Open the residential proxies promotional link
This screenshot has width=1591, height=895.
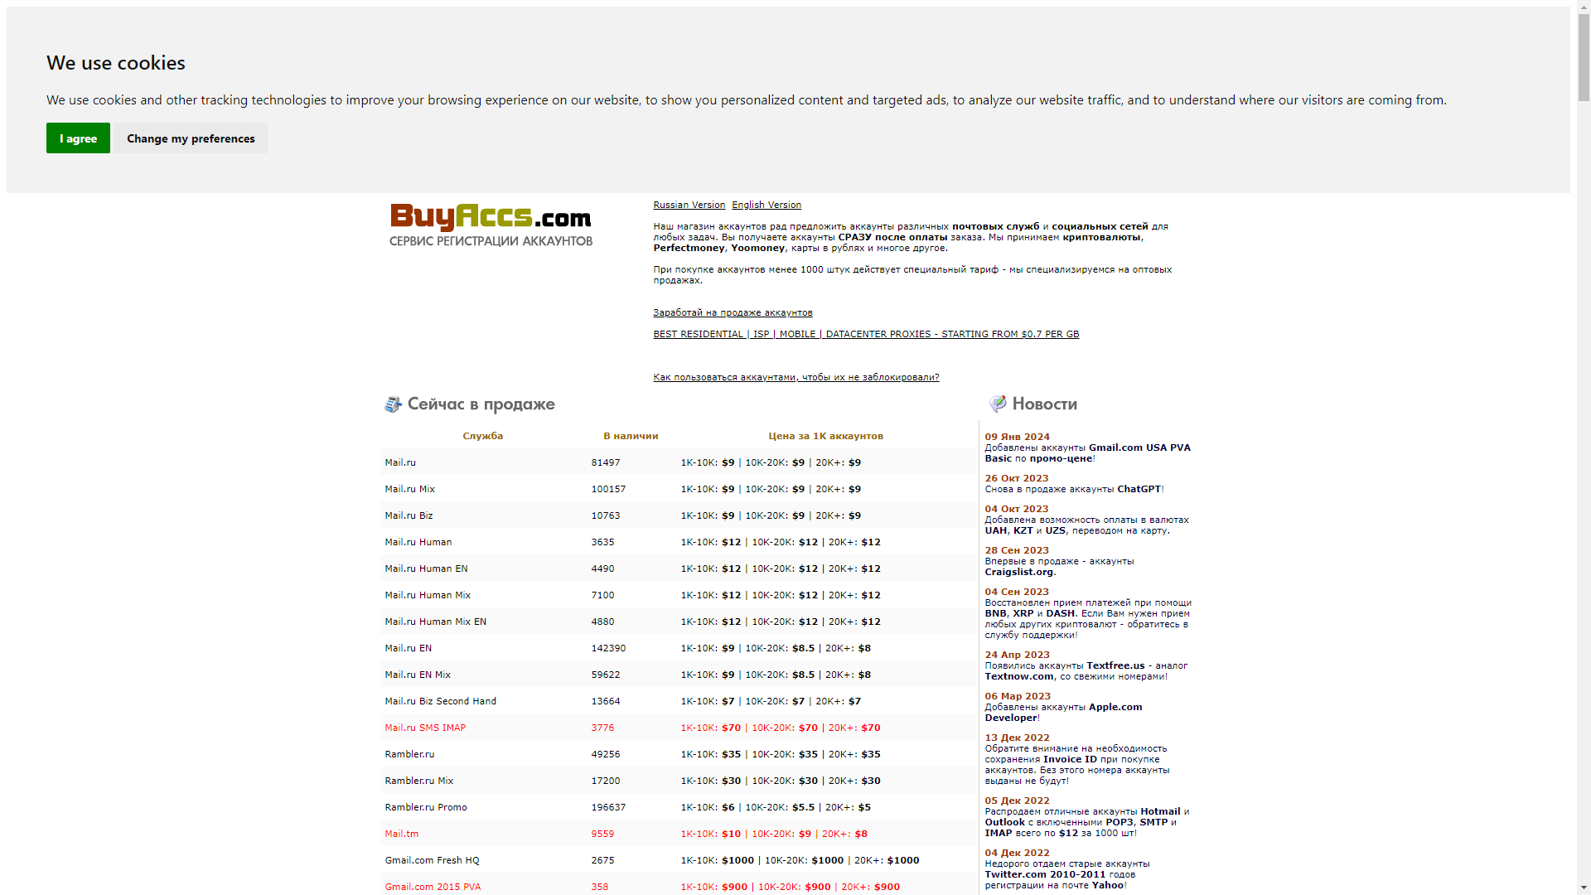point(865,334)
